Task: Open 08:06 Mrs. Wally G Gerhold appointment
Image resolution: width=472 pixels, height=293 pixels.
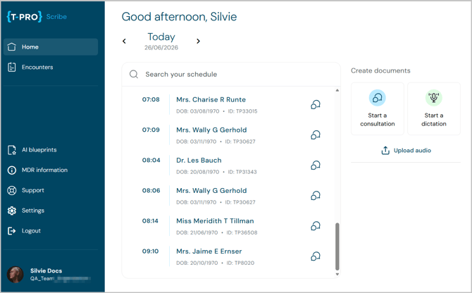Action: (211, 191)
